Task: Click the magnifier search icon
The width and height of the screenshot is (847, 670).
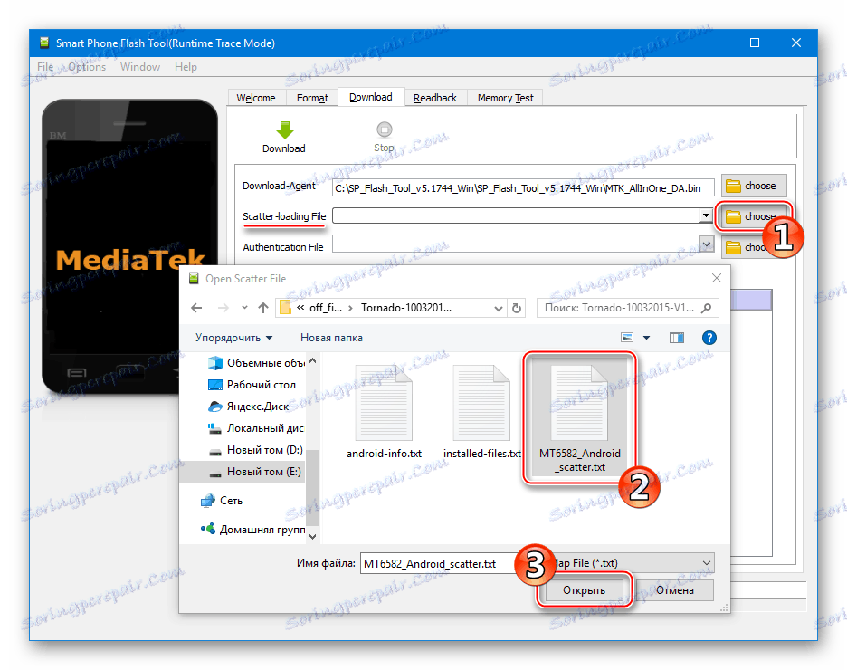Action: (x=706, y=308)
